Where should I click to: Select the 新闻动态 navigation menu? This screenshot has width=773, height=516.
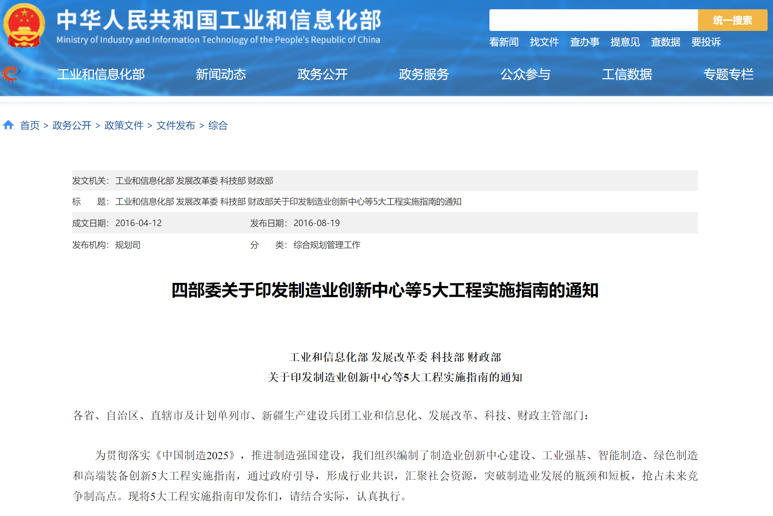(x=221, y=74)
